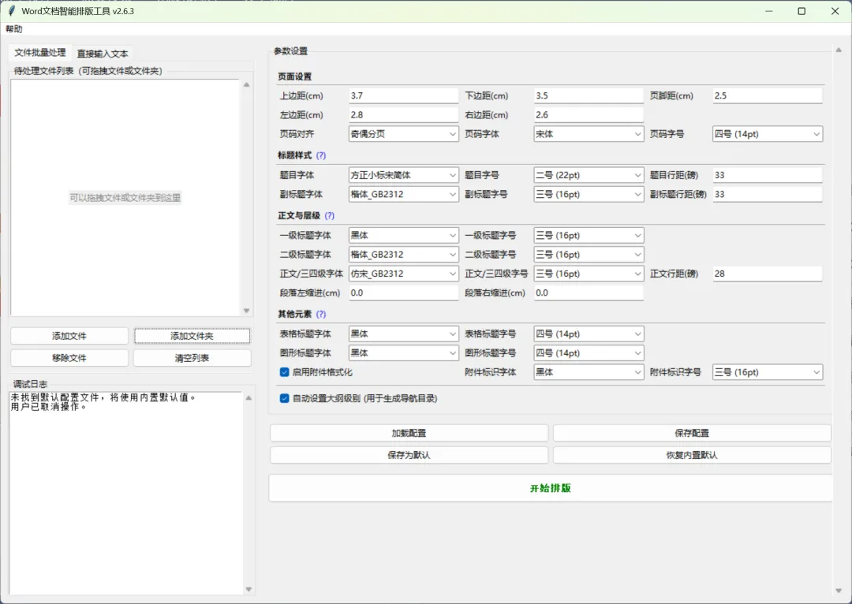The width and height of the screenshot is (852, 604).
Task: Click the 正文行距(磅) input field
Action: [768, 274]
